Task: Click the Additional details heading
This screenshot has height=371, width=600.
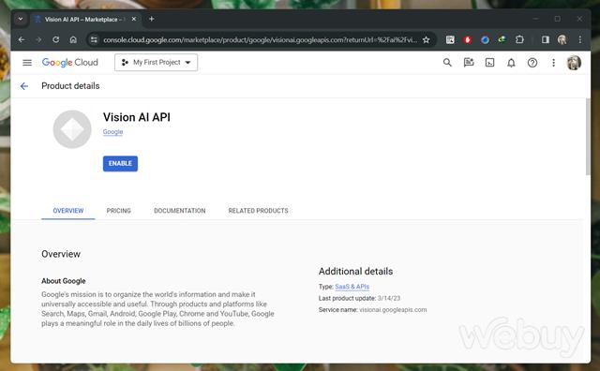Action: [x=356, y=271]
